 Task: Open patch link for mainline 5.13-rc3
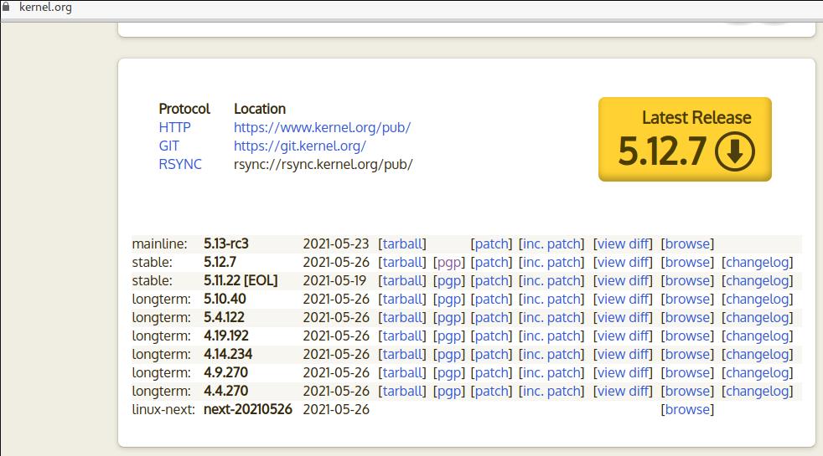[x=492, y=243]
